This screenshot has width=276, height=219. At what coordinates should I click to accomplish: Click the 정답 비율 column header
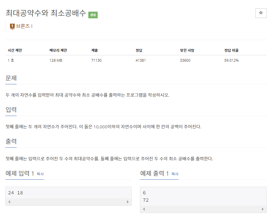231,50
